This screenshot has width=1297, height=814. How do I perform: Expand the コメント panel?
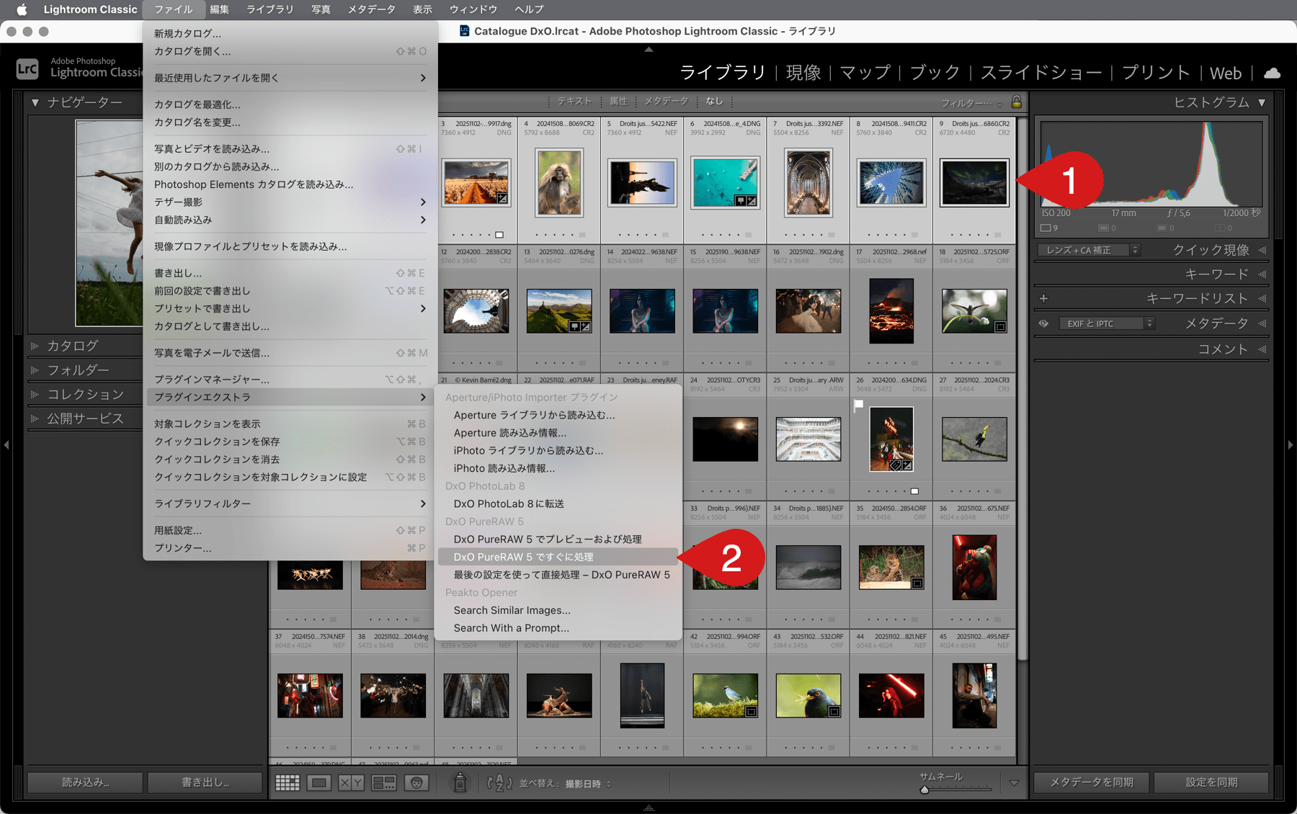(1262, 349)
